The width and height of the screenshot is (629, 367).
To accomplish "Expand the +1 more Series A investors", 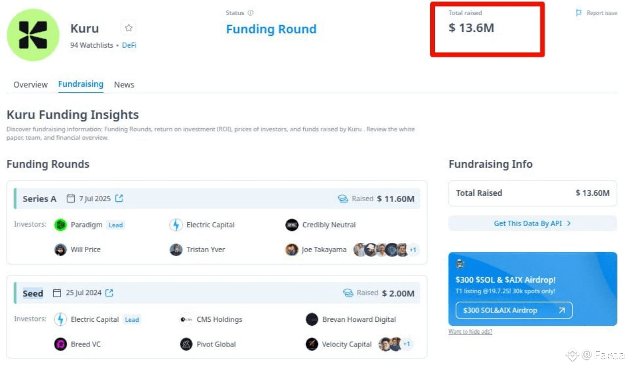I will click(x=413, y=250).
